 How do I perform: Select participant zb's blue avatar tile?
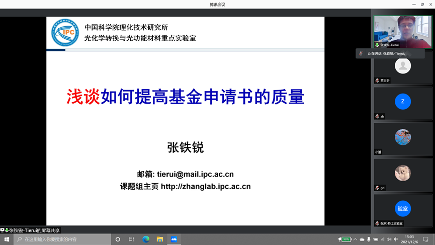pos(402,103)
